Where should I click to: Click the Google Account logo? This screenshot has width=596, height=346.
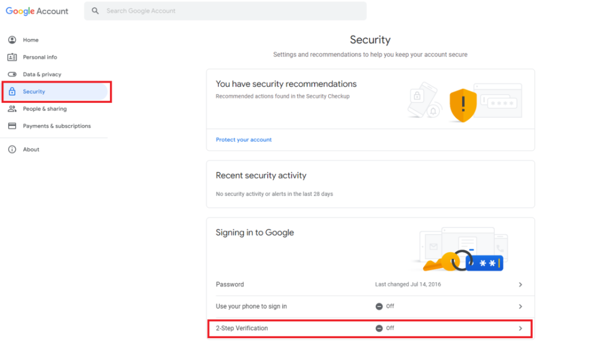pos(37,10)
